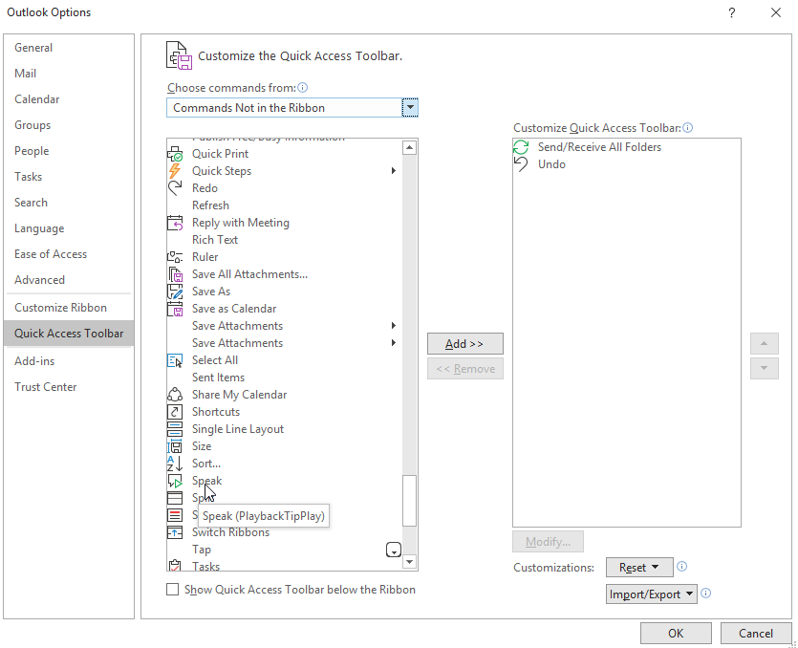798x648 pixels.
Task: Select the Share My Calendar icon
Action: point(175,395)
